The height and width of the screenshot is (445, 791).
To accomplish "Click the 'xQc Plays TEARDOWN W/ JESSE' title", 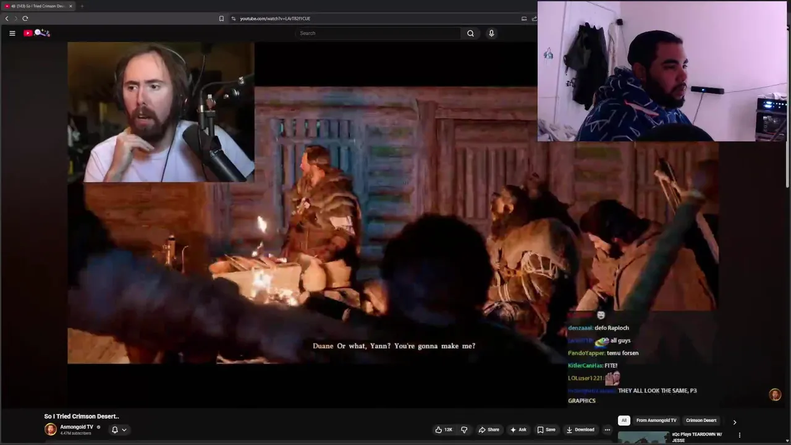I will tap(697, 437).
